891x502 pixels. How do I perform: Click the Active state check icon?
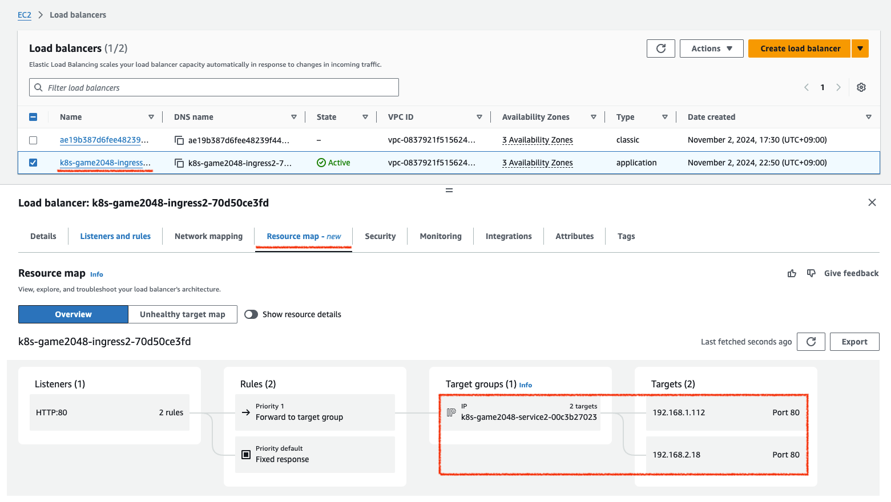pos(321,163)
